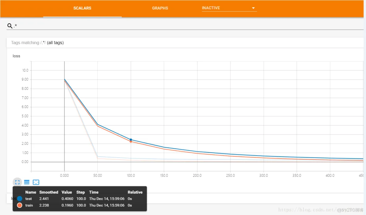Click the fit domain to data icon
Viewport: 366px width, 215px height.
click(36, 182)
